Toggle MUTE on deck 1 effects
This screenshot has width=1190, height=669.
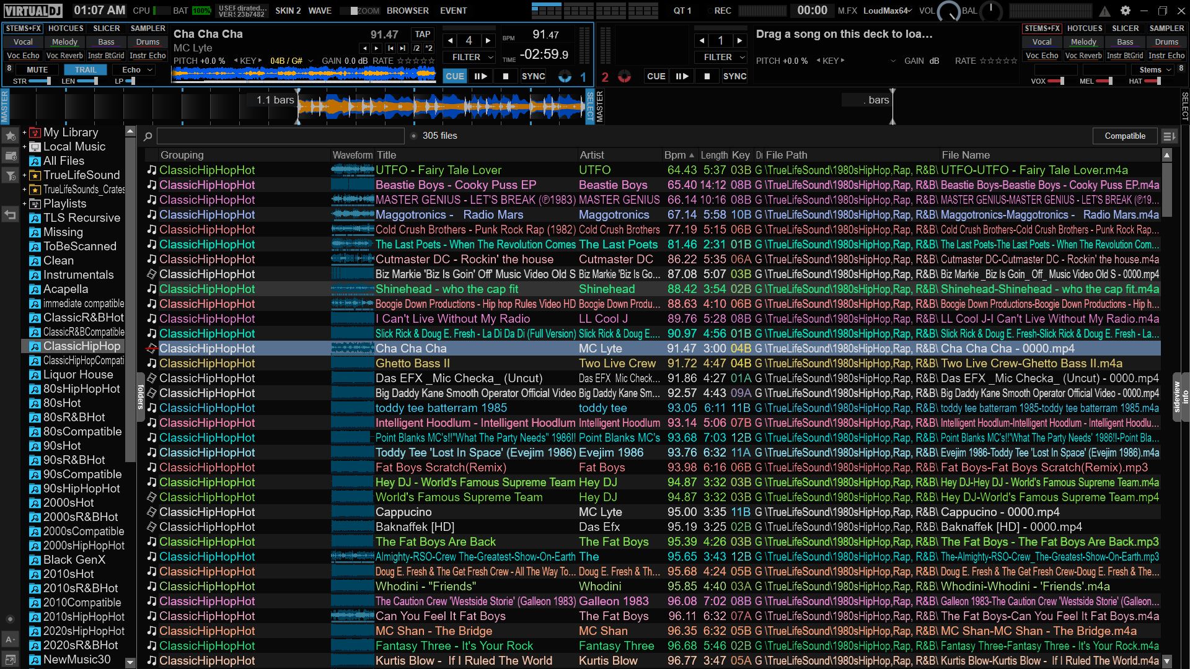pyautogui.click(x=37, y=70)
